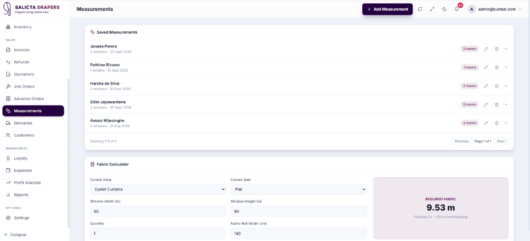Click the Salicta Drapers logo icon

(7, 9)
